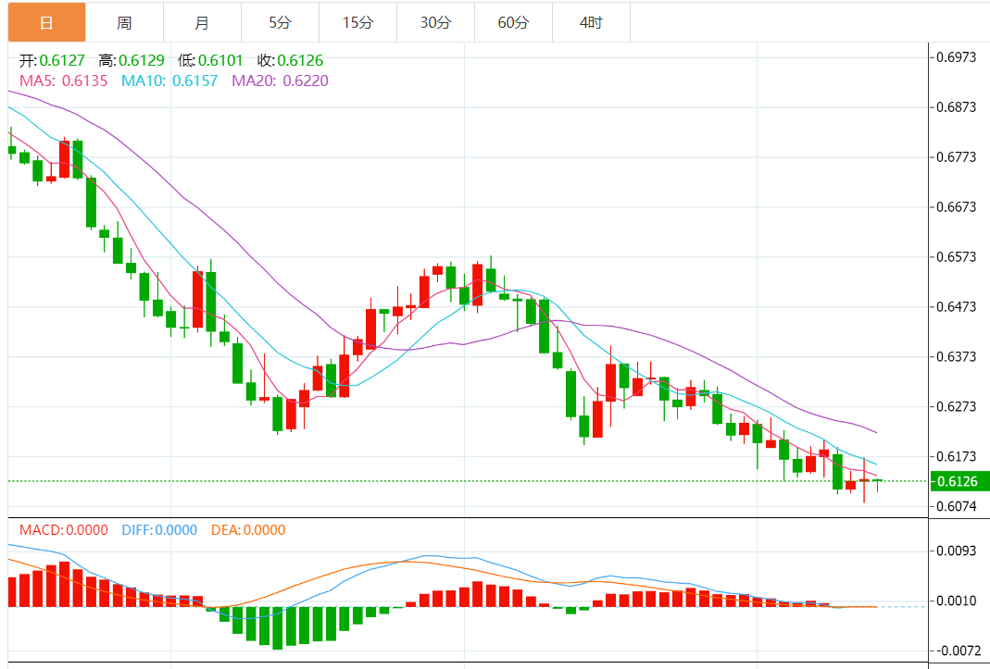The height and width of the screenshot is (669, 990).
Task: Select the 日 daily chart tab
Action: (x=46, y=23)
